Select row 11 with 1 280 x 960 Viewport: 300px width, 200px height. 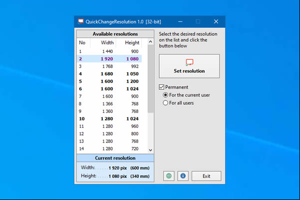pos(109,126)
